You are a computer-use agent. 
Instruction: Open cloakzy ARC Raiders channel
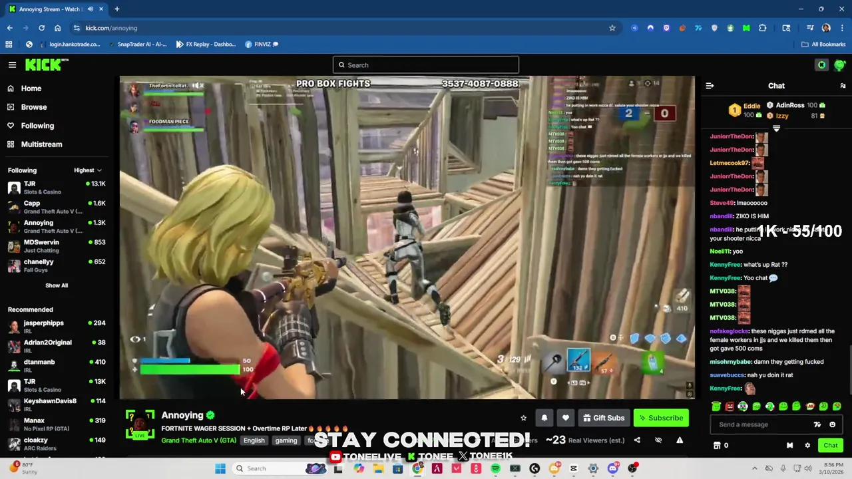[x=57, y=443]
